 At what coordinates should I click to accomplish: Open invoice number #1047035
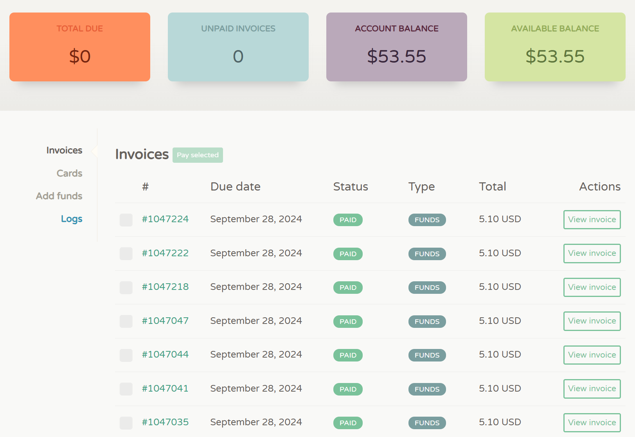[x=165, y=422]
